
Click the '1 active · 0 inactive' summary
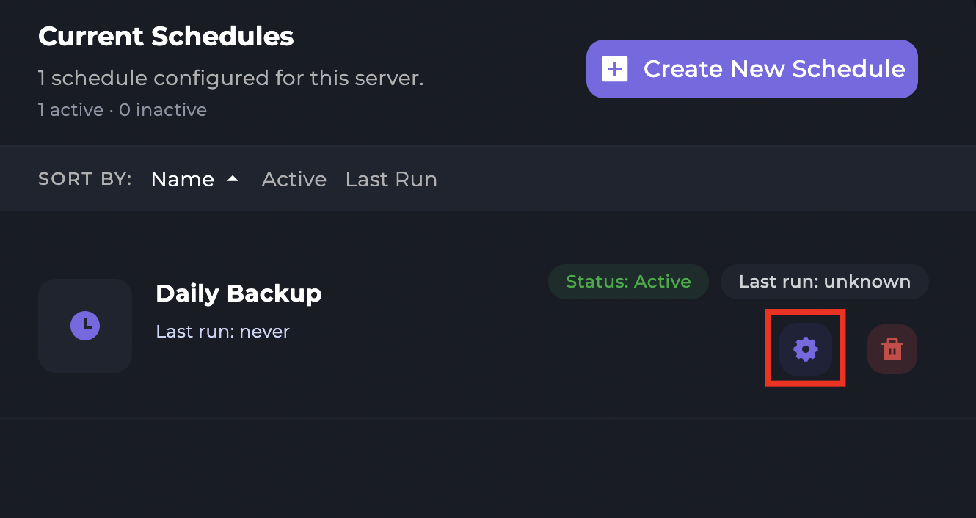[123, 110]
